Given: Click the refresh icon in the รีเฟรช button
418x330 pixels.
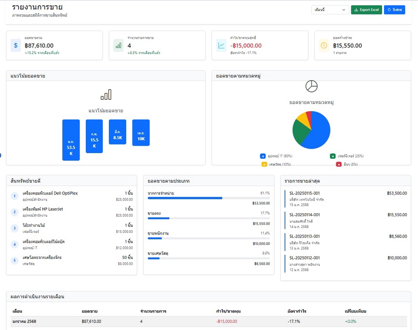Looking at the screenshot, I should [x=389, y=10].
